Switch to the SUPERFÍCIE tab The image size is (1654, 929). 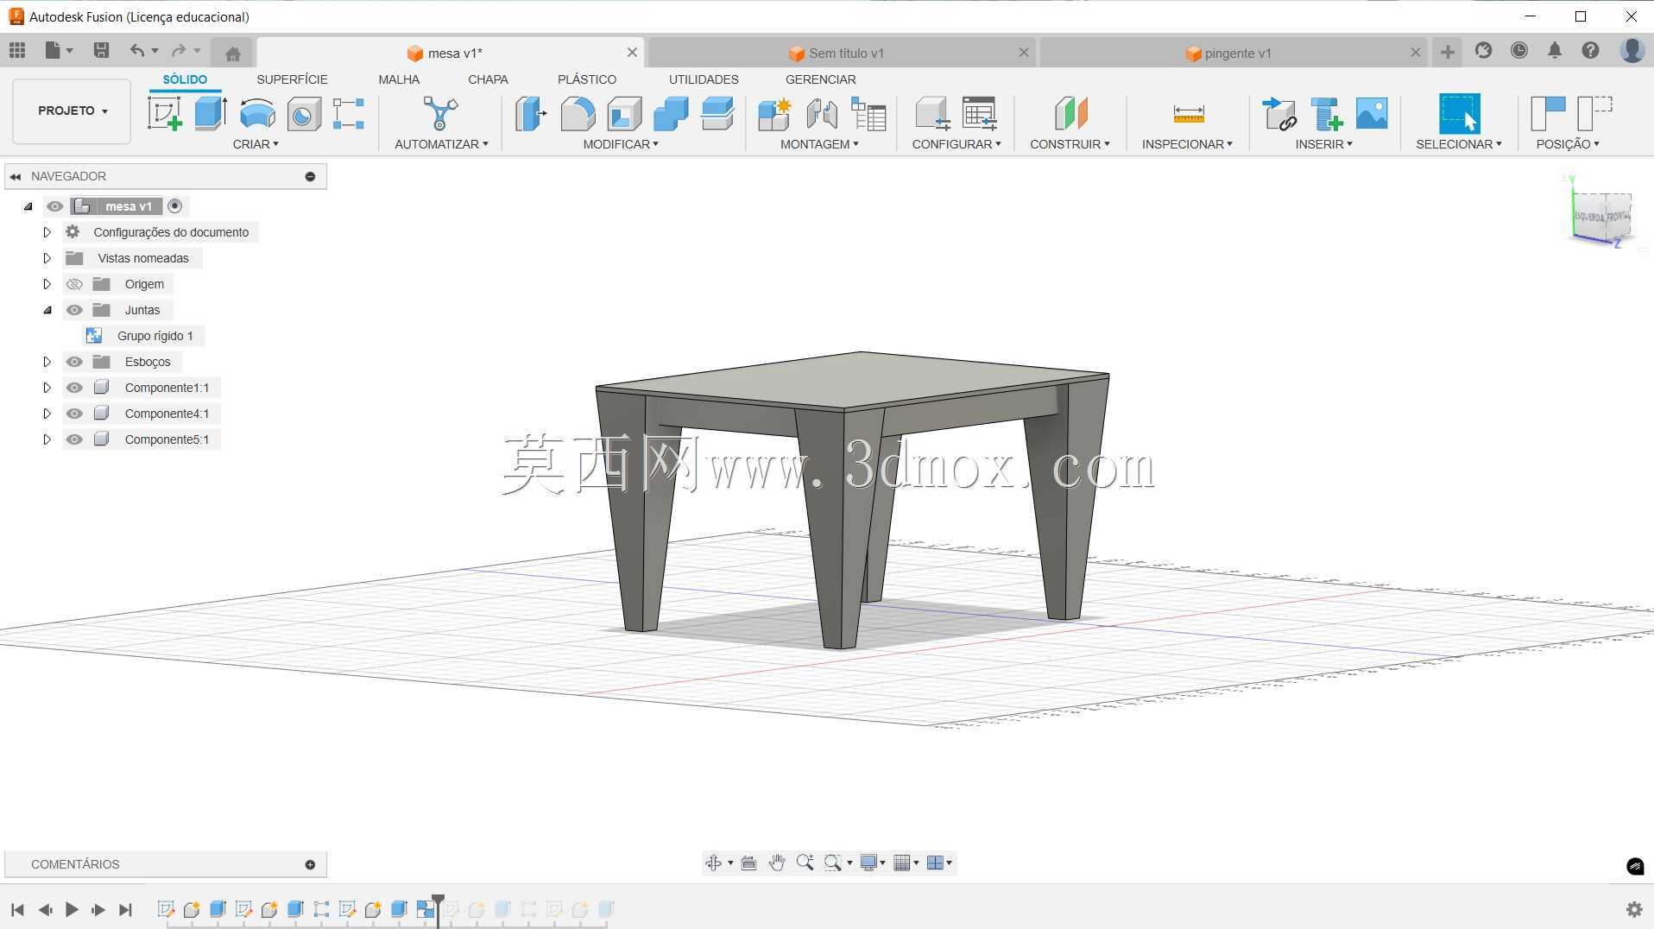click(x=292, y=79)
